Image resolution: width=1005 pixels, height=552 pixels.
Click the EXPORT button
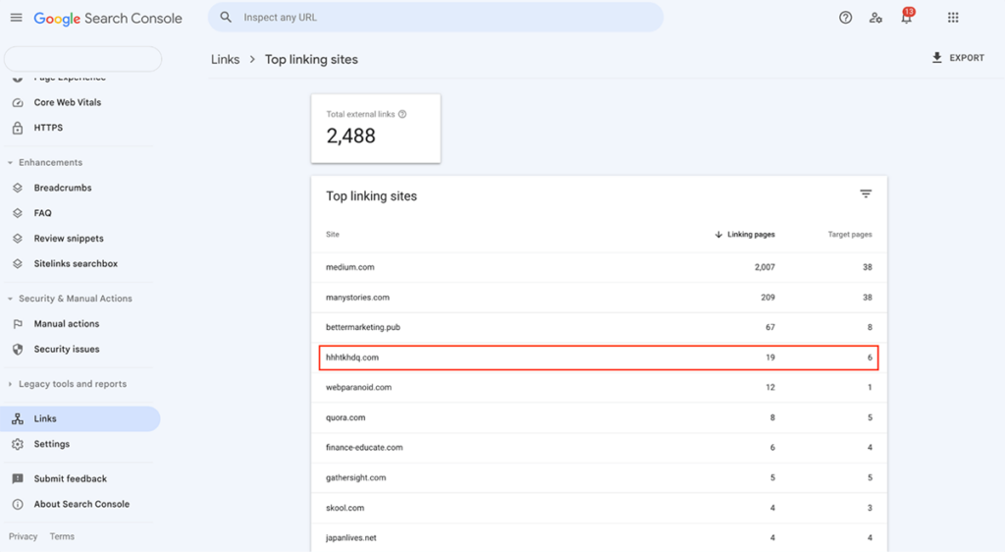click(958, 58)
